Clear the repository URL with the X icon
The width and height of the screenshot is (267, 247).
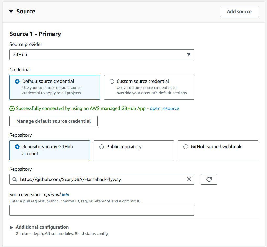click(x=189, y=179)
